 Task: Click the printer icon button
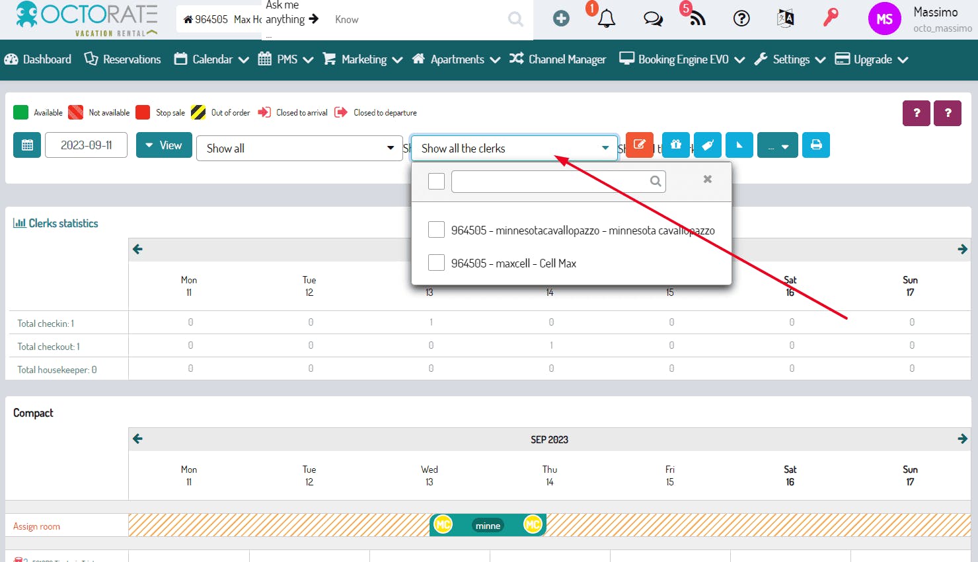pyautogui.click(x=816, y=145)
